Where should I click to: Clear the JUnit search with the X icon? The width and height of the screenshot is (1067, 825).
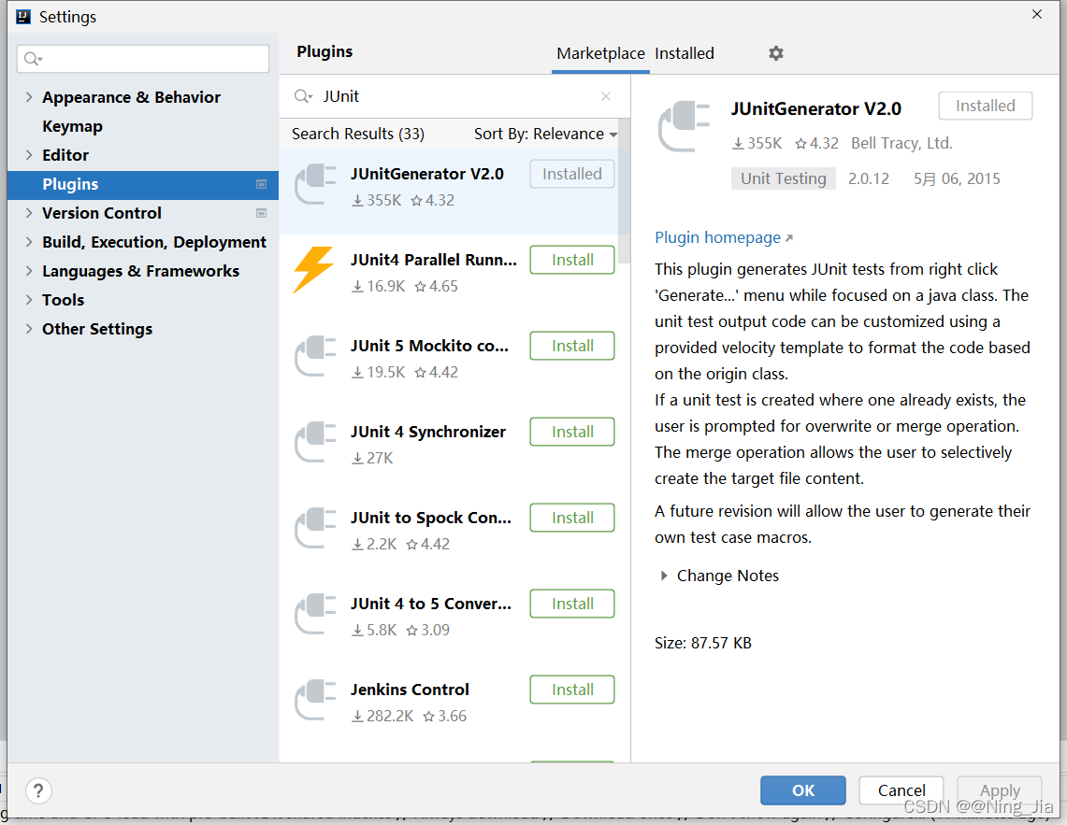(x=606, y=96)
